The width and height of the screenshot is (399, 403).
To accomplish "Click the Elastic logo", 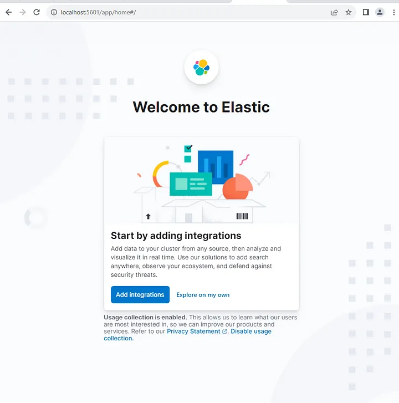I will (201, 68).
